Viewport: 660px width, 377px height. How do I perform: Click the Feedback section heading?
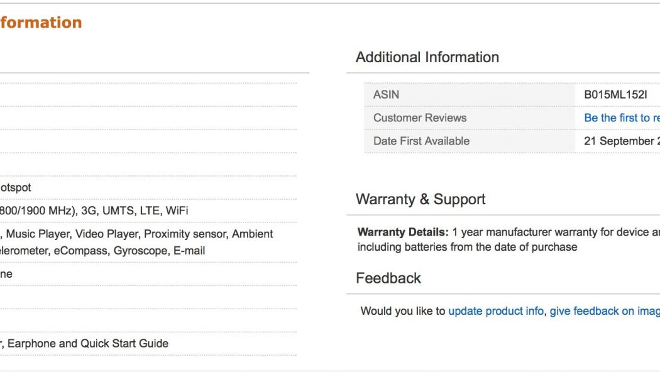click(388, 278)
